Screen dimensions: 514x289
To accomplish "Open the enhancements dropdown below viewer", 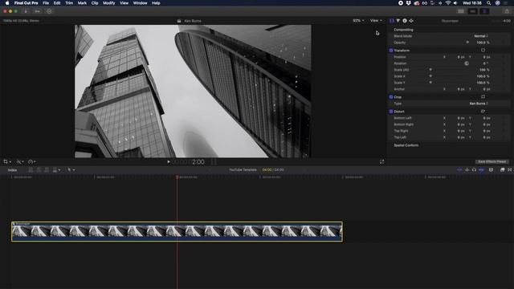I will pyautogui.click(x=20, y=161).
